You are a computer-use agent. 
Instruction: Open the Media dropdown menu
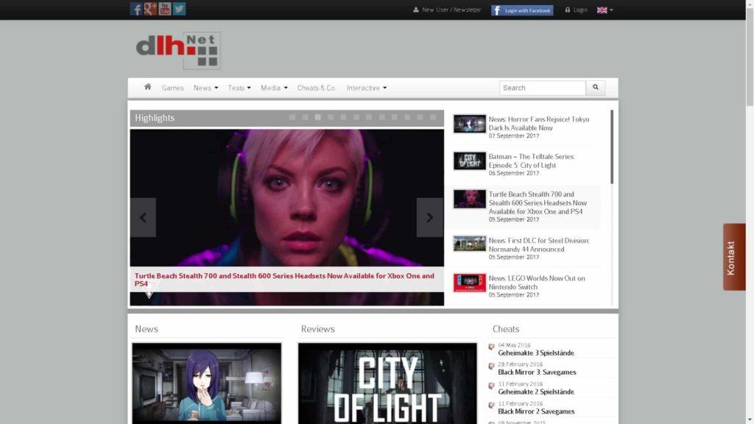coord(272,88)
